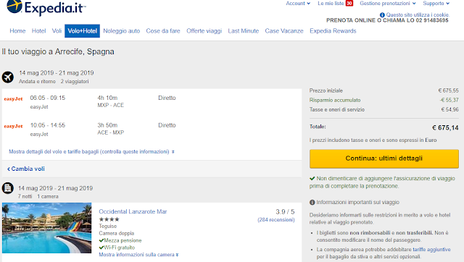
Task: Click the Cambia voli link
Action: point(26,169)
